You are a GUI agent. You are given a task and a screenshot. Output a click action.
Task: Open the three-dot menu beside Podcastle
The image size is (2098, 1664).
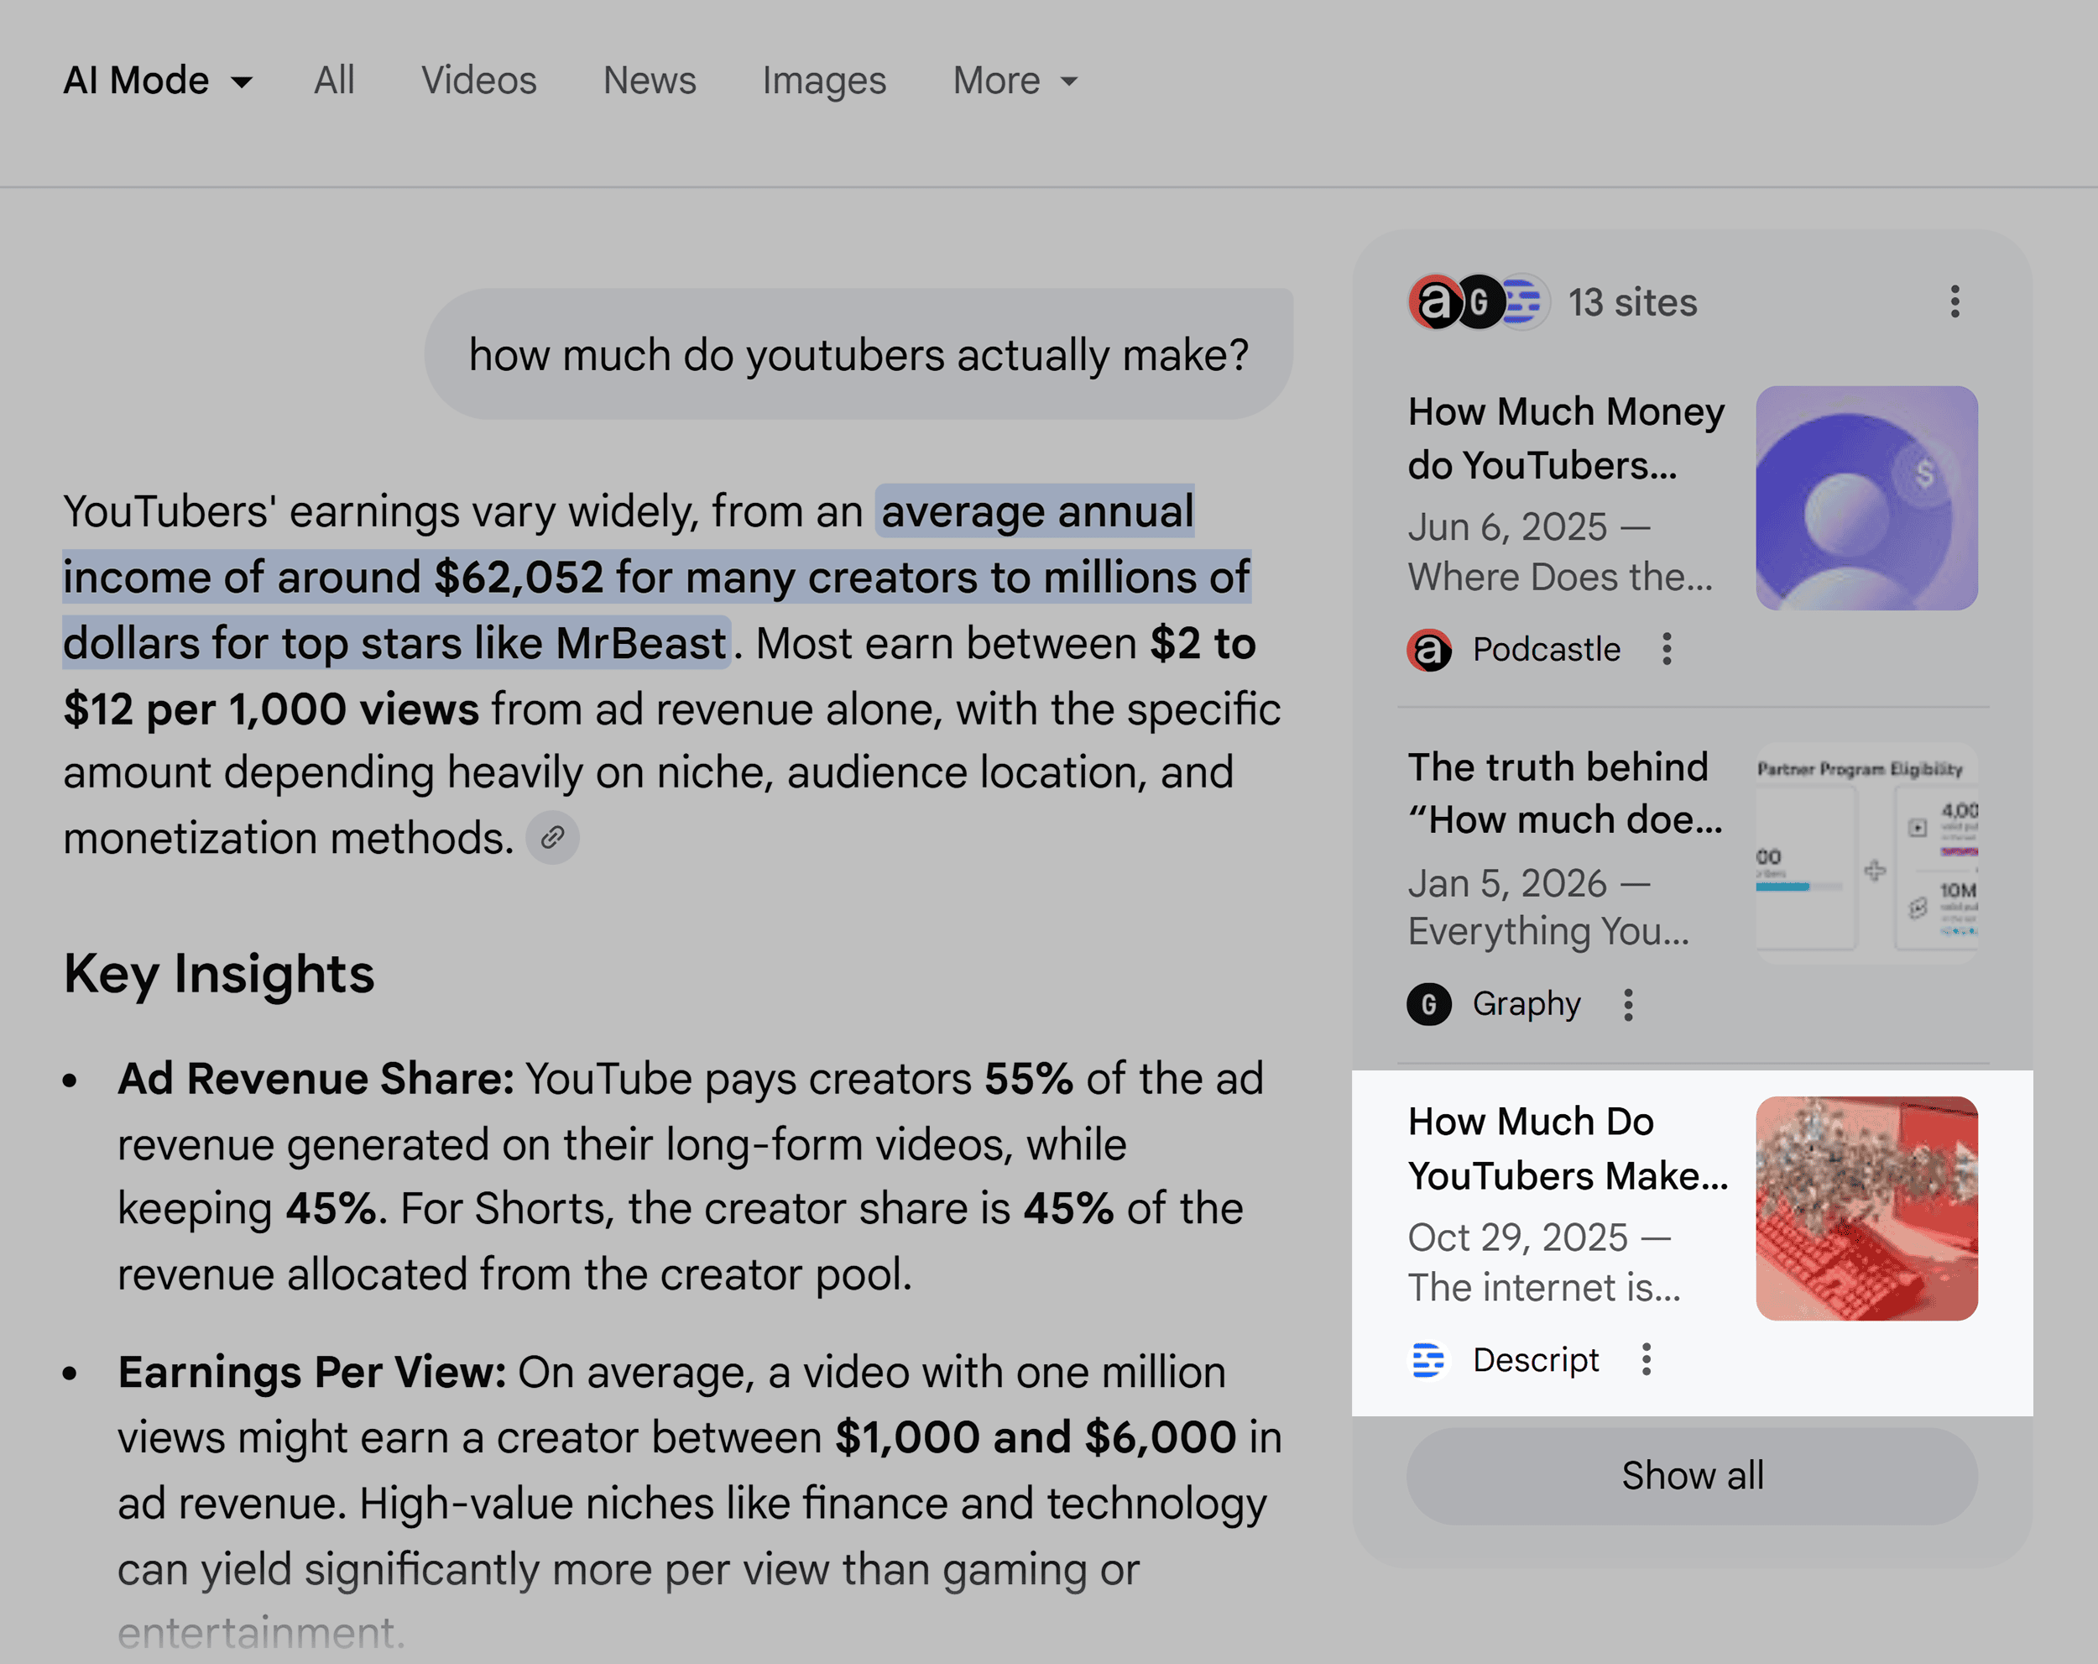1666,650
